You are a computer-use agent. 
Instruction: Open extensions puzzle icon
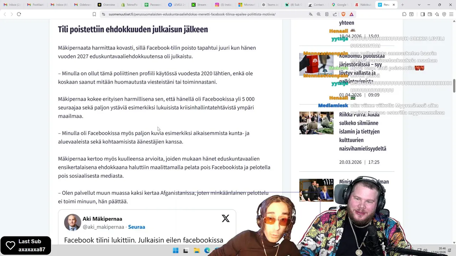click(x=404, y=14)
